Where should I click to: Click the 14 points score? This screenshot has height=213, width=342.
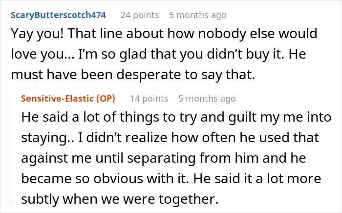pyautogui.click(x=149, y=99)
